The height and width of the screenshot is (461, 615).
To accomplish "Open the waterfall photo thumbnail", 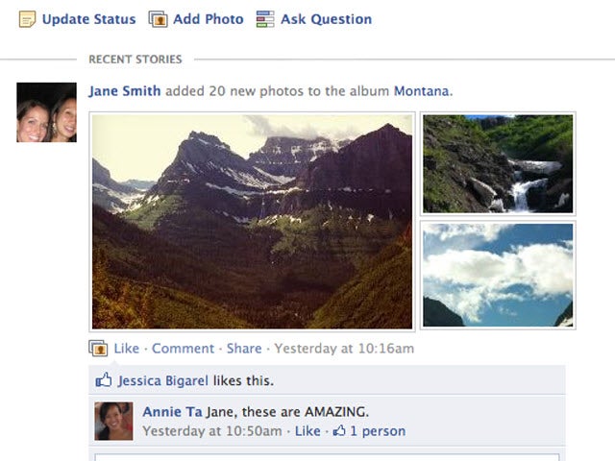I will [497, 163].
